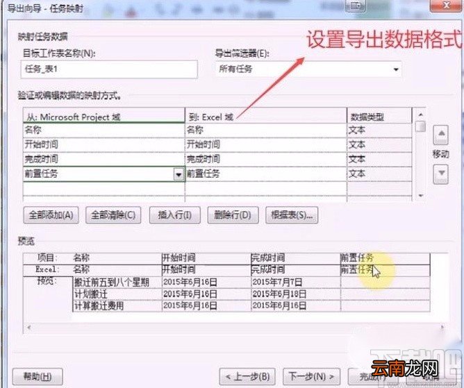Select 开始时间 cell in Excel field column
464x388 pixels.
pyautogui.click(x=266, y=145)
